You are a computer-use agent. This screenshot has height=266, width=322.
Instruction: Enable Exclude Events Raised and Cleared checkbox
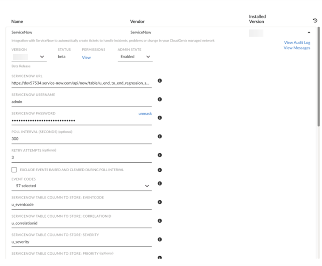[14, 170]
